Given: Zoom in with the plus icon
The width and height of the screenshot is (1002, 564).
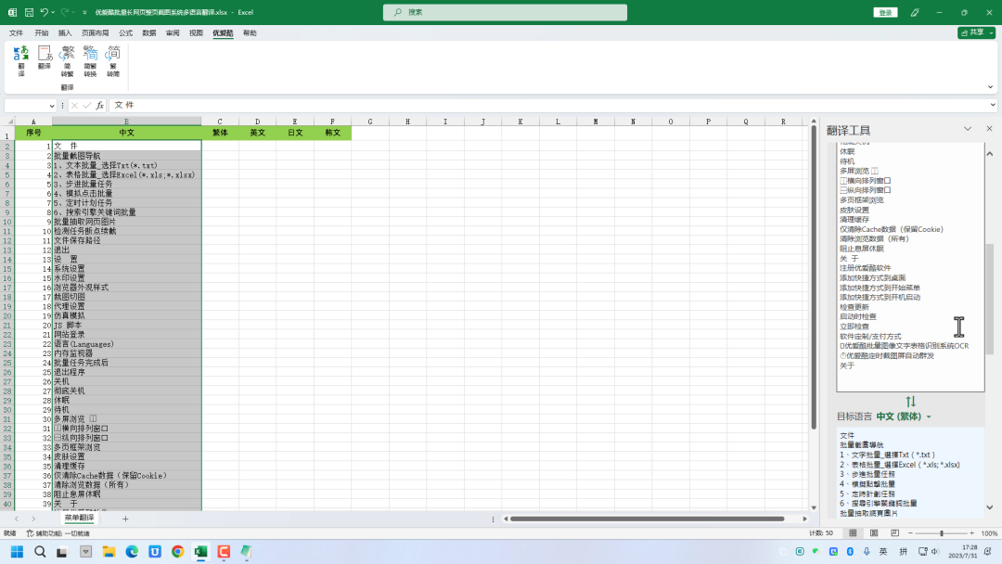Looking at the screenshot, I should 972,533.
